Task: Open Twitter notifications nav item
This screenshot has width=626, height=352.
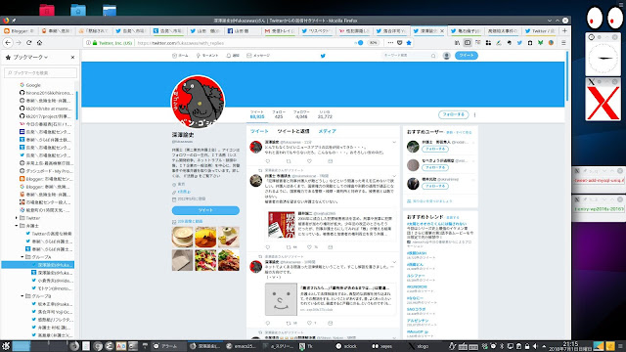Action: tap(233, 56)
